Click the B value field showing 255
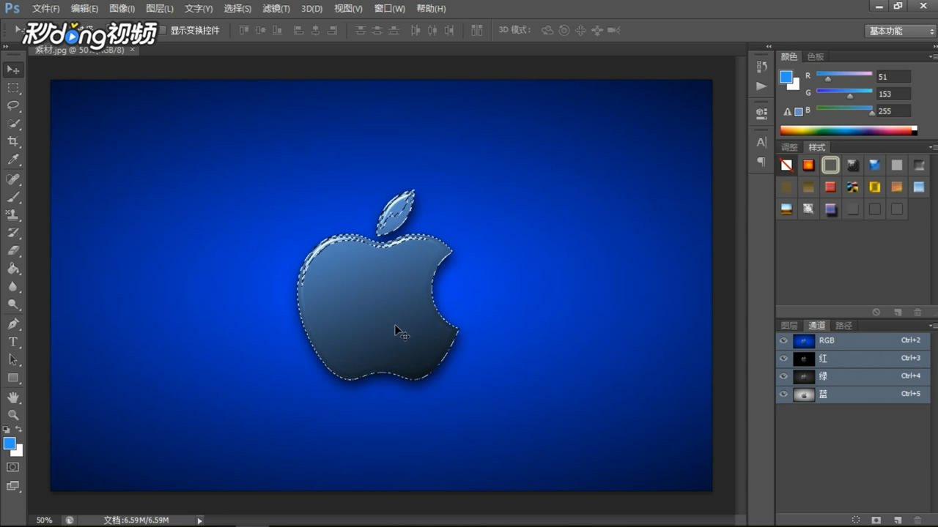The image size is (938, 527). 893,111
